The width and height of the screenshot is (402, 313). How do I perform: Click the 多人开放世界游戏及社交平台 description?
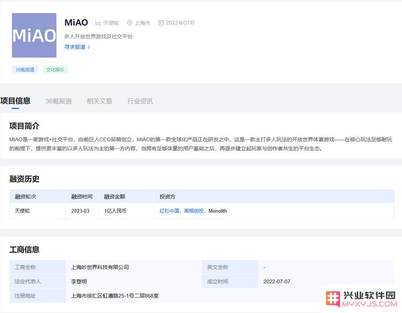pyautogui.click(x=98, y=36)
